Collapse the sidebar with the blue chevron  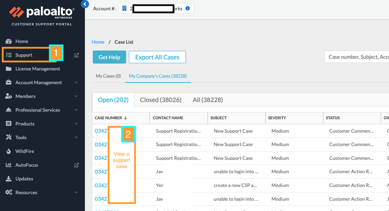[85, 4]
